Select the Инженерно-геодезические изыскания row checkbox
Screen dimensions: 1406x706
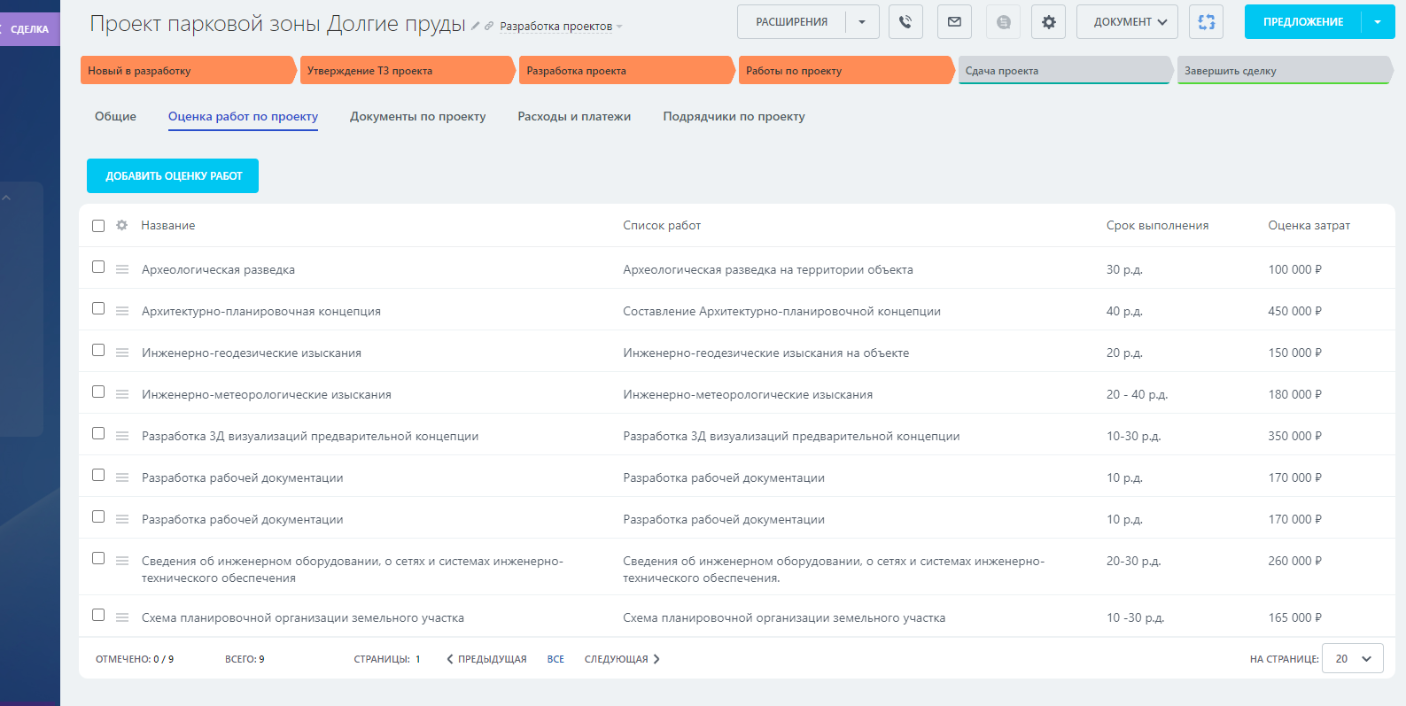click(x=98, y=351)
